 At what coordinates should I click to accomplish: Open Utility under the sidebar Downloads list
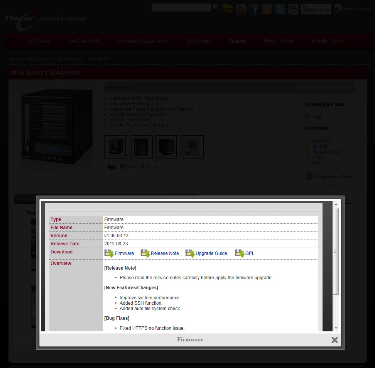pos(318,158)
